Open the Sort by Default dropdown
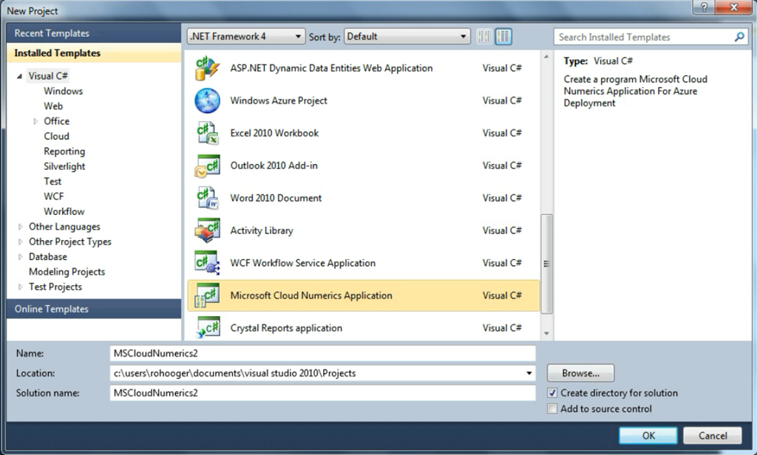Image resolution: width=757 pixels, height=455 pixels. click(407, 36)
